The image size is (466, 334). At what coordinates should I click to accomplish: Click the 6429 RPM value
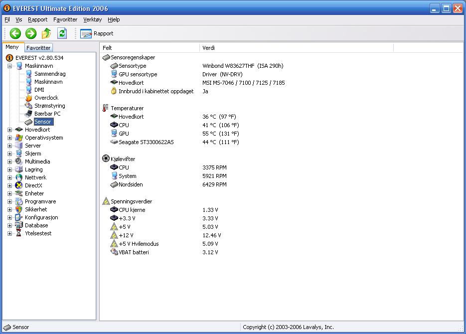[x=214, y=184]
